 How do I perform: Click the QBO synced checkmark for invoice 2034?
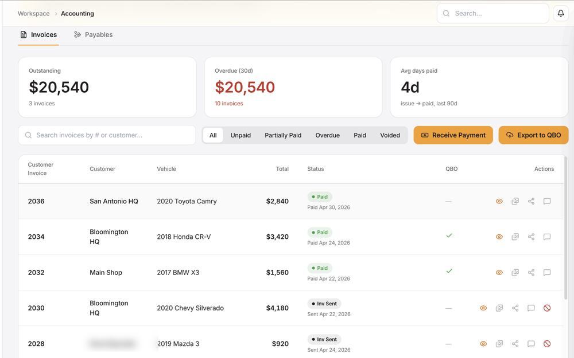pyautogui.click(x=449, y=235)
